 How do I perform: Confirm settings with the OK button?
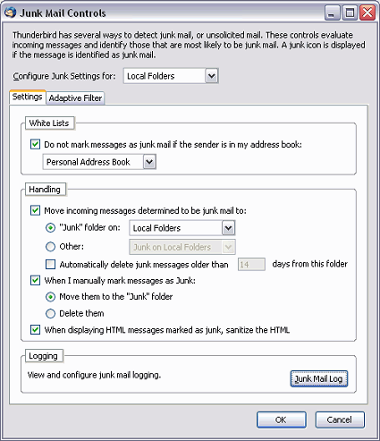(x=282, y=420)
